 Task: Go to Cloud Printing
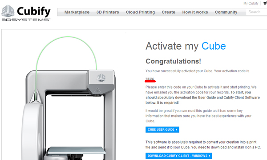click(x=140, y=12)
